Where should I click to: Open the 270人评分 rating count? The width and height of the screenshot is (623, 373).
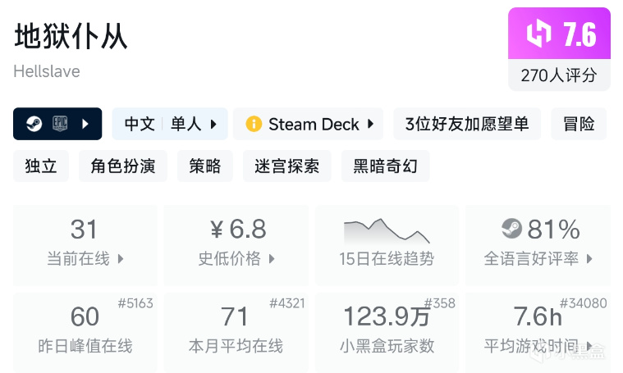pos(559,75)
